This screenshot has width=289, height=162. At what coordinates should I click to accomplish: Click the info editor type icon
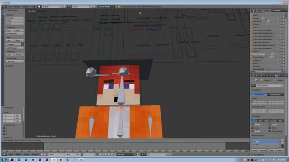pos(5,7)
